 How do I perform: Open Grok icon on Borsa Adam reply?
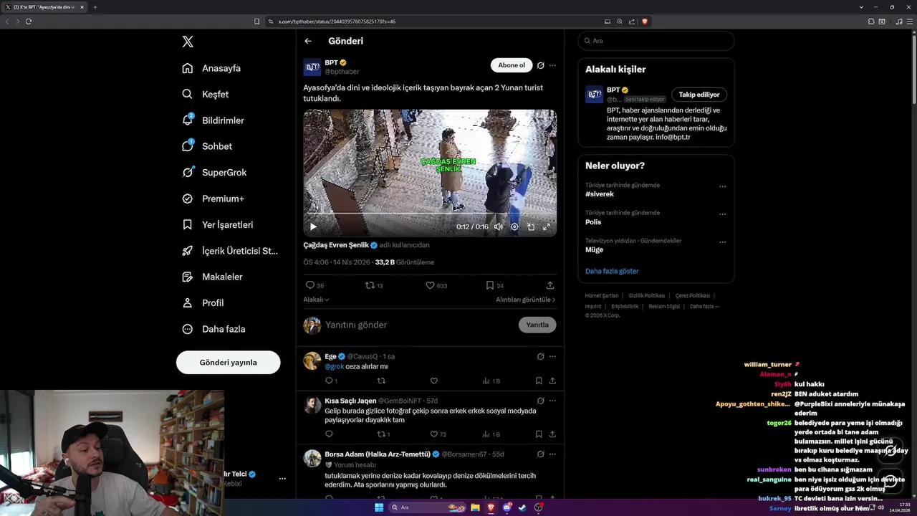pyautogui.click(x=541, y=454)
